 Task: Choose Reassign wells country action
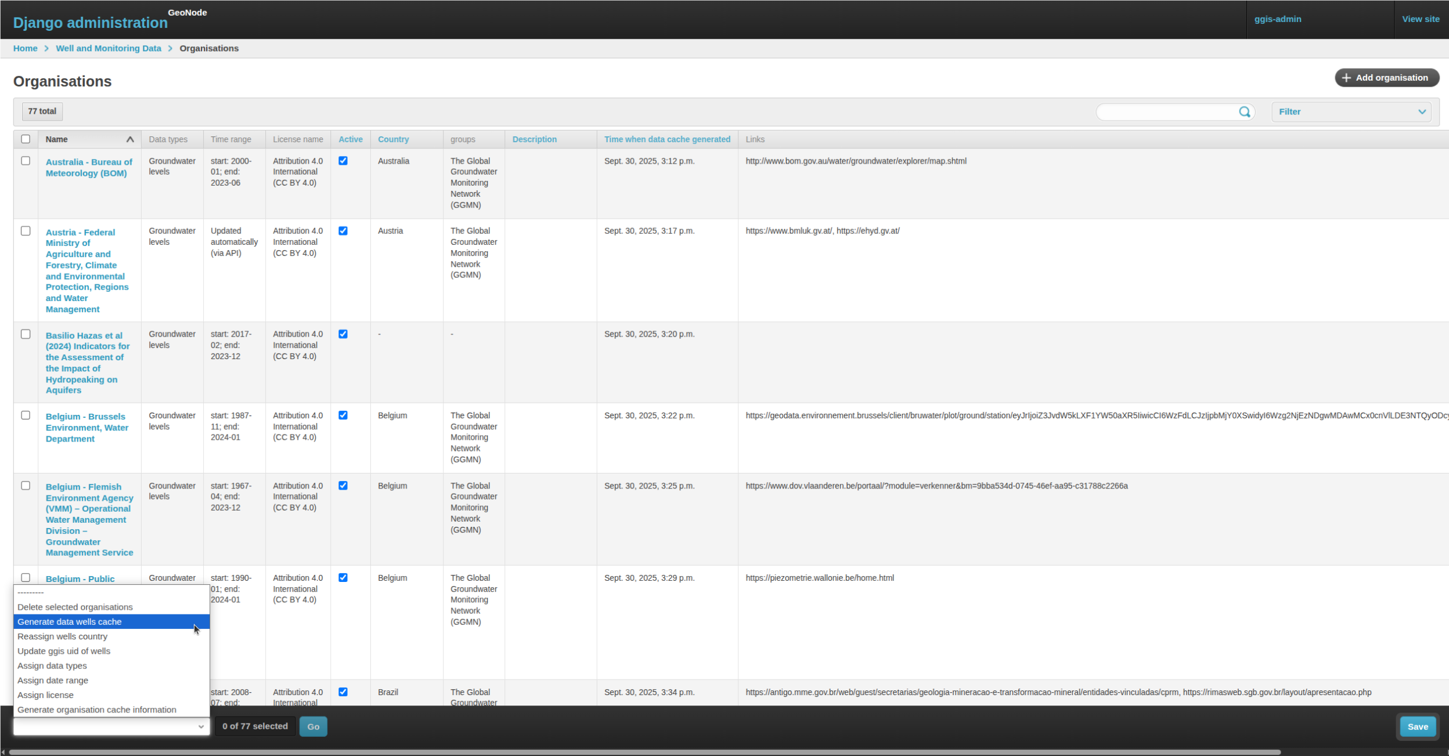(x=63, y=636)
